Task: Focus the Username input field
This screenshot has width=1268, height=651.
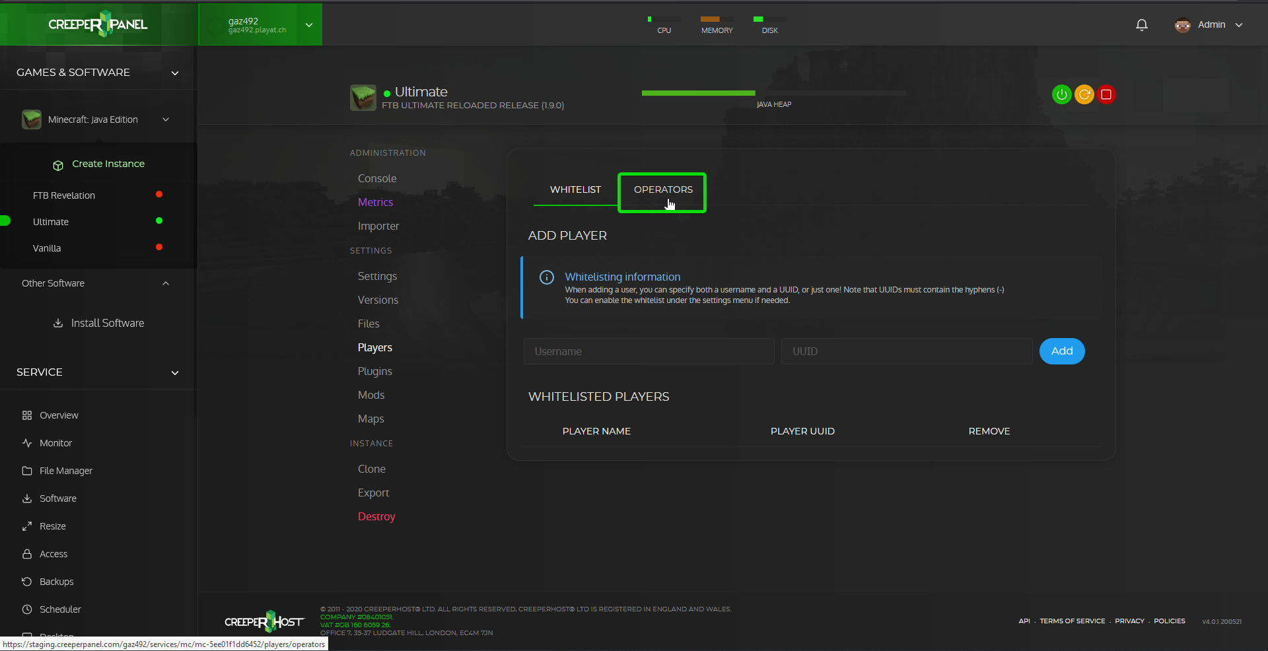Action: tap(649, 351)
